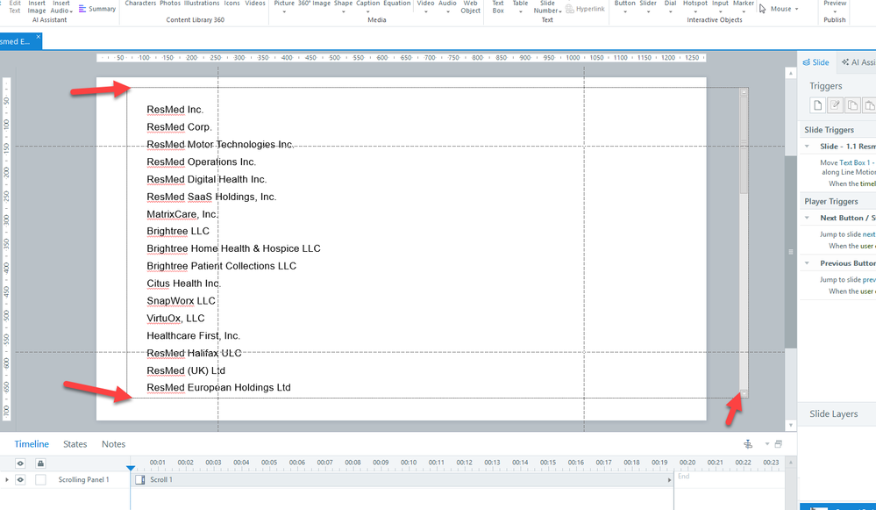Open the Mouse dropdown arrow

pyautogui.click(x=797, y=9)
